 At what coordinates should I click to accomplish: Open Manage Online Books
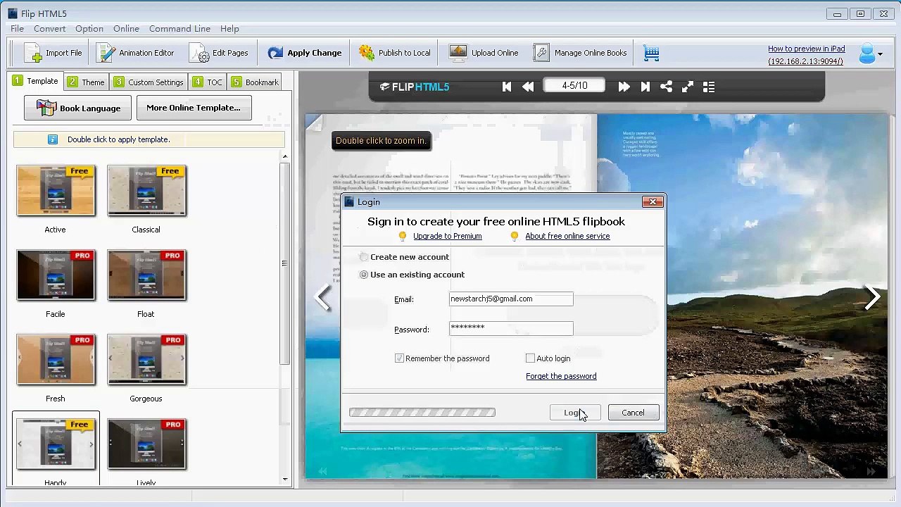click(580, 53)
